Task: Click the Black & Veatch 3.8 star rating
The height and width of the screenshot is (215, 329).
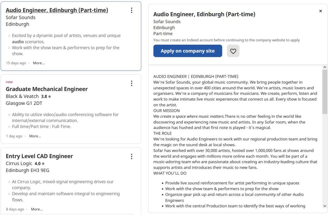Action: (x=46, y=96)
